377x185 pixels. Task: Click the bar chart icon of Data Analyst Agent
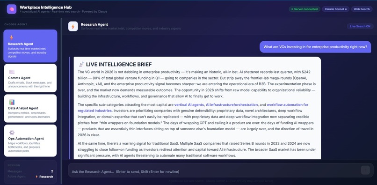tap(12, 102)
